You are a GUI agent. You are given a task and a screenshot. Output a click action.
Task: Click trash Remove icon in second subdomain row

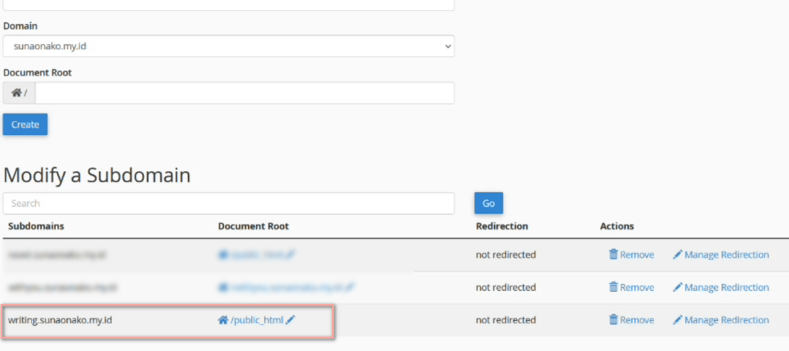613,287
